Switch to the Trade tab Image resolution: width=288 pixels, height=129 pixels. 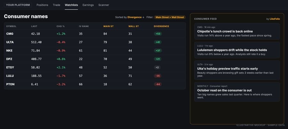(x=56, y=5)
